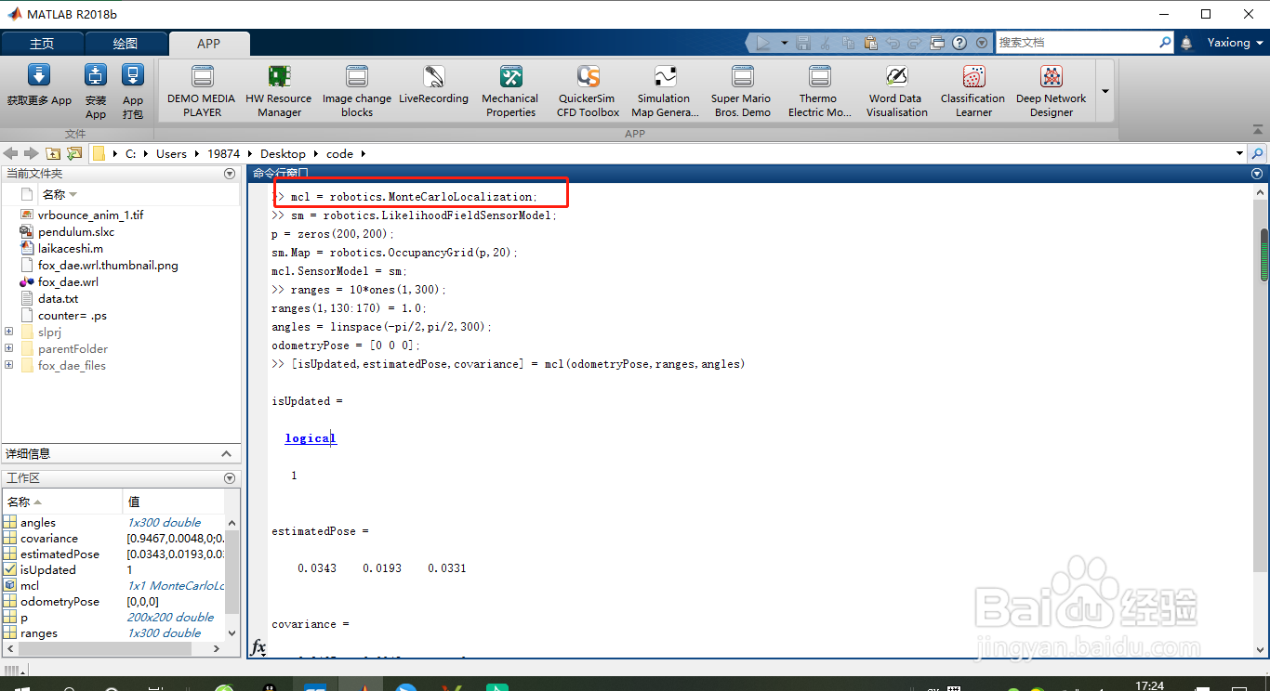Open help via question mark icon
The height and width of the screenshot is (691, 1270).
click(x=959, y=43)
